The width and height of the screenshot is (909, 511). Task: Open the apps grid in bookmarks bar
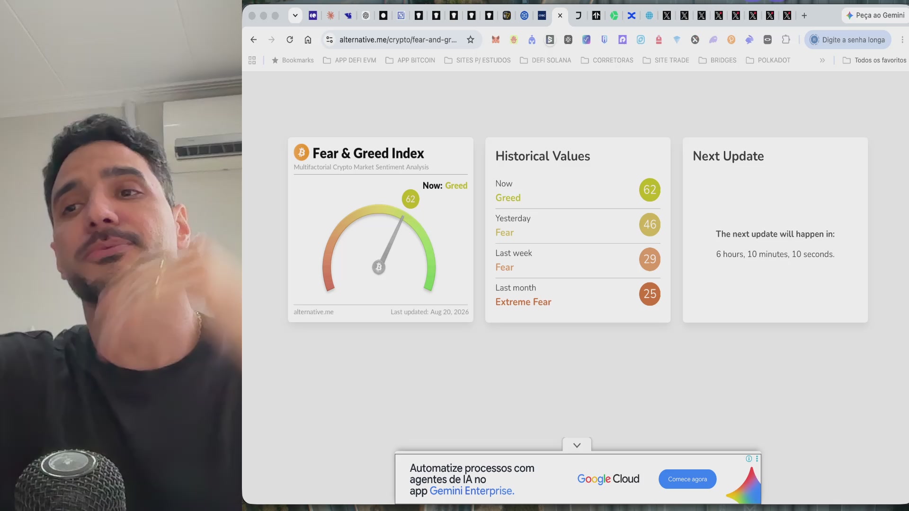pyautogui.click(x=252, y=60)
